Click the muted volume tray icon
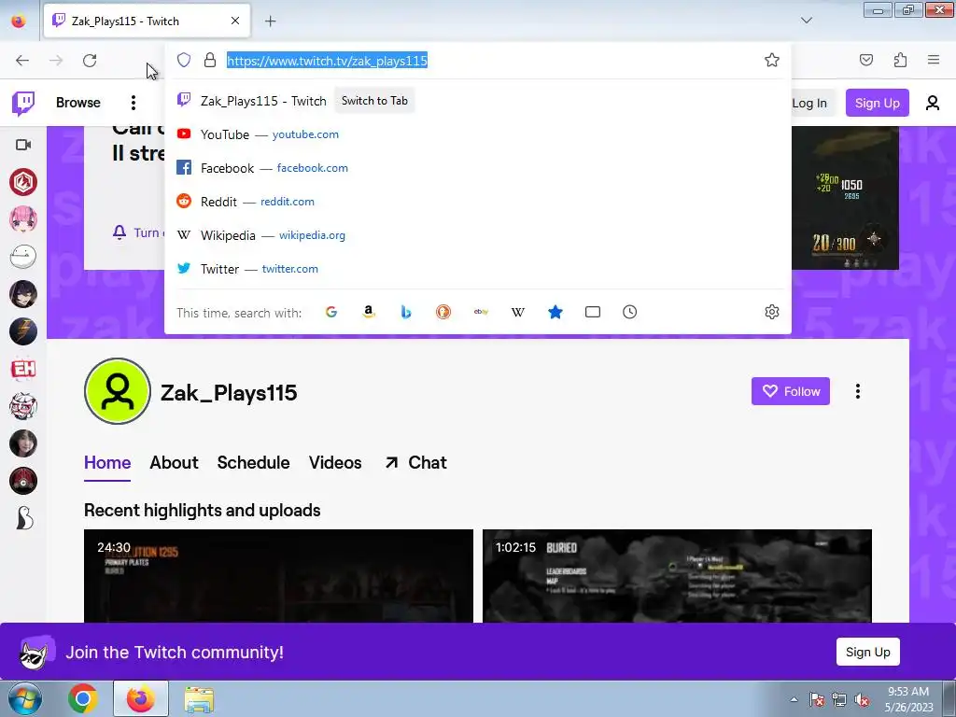 862,699
